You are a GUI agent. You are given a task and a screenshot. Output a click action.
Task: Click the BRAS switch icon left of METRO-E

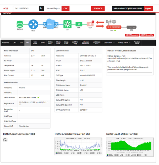point(45,24)
